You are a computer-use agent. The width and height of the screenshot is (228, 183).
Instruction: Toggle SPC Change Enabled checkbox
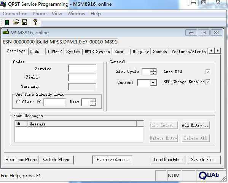coord(208,82)
